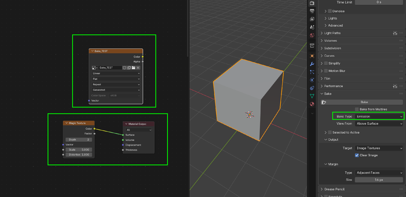This screenshot has width=406, height=197.
Task: Open the View Layer properties tab
Action: (x=312, y=19)
